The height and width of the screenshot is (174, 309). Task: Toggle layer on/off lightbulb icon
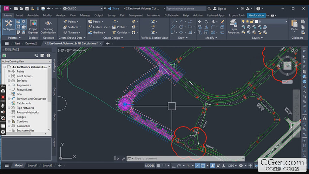(x=243, y=21)
